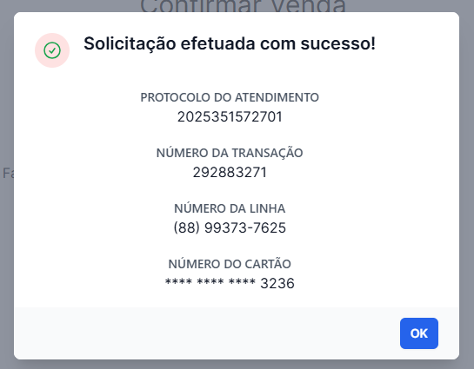Image resolution: width=474 pixels, height=369 pixels.
Task: Click the masked asterisks of the card number
Action: [210, 282]
